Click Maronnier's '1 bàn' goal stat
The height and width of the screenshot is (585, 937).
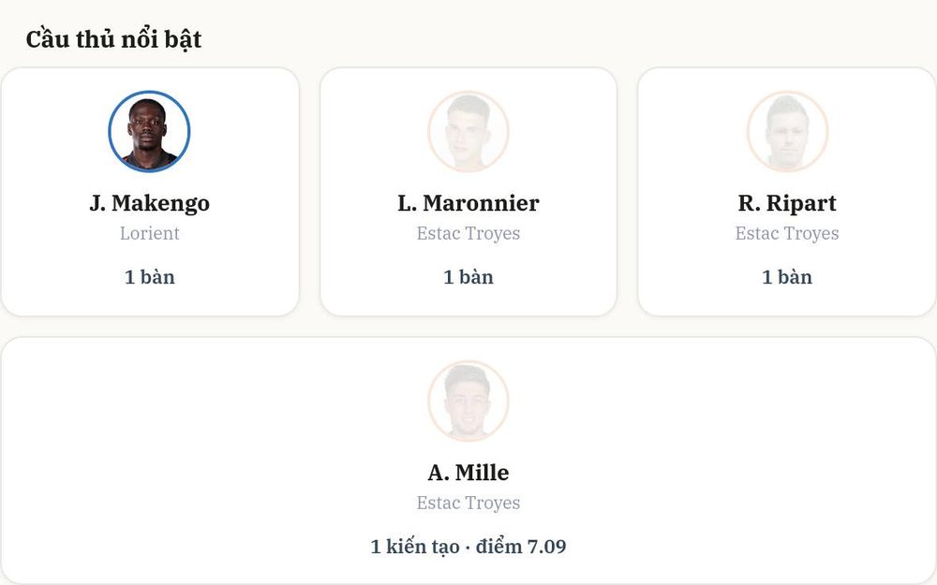coord(468,277)
